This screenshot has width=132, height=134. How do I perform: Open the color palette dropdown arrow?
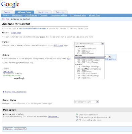coord(110,56)
